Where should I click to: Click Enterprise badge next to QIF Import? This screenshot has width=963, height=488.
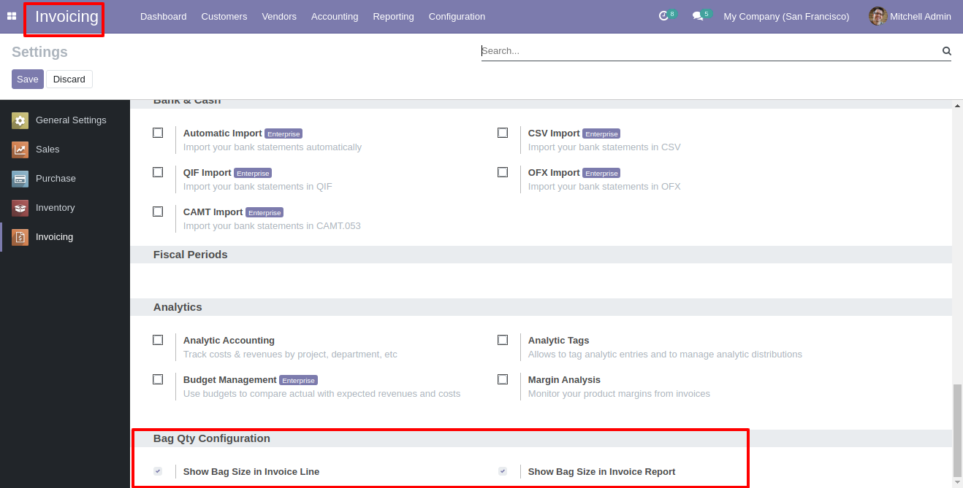[253, 174]
